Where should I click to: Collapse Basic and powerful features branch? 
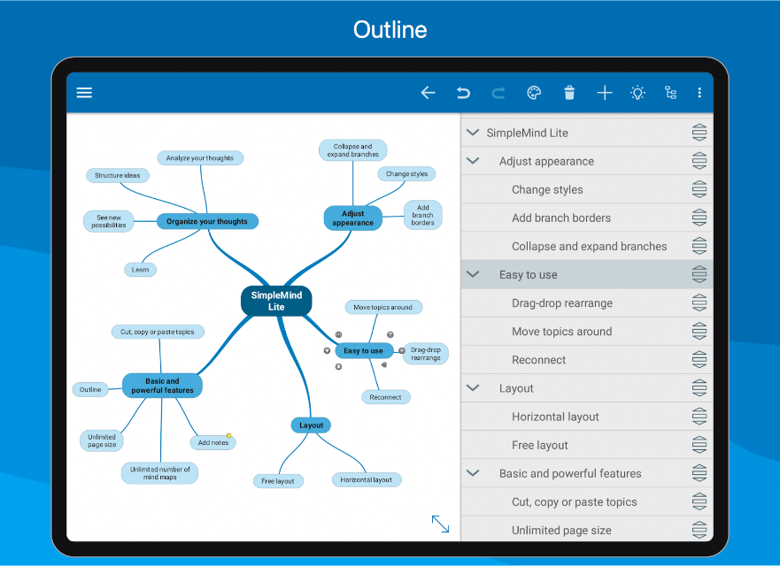[x=473, y=473]
